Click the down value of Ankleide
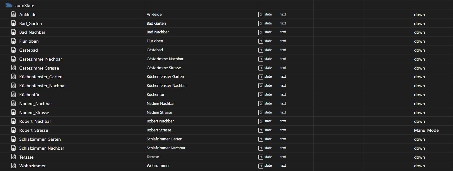Image resolution: width=453 pixels, height=171 pixels. [x=419, y=15]
